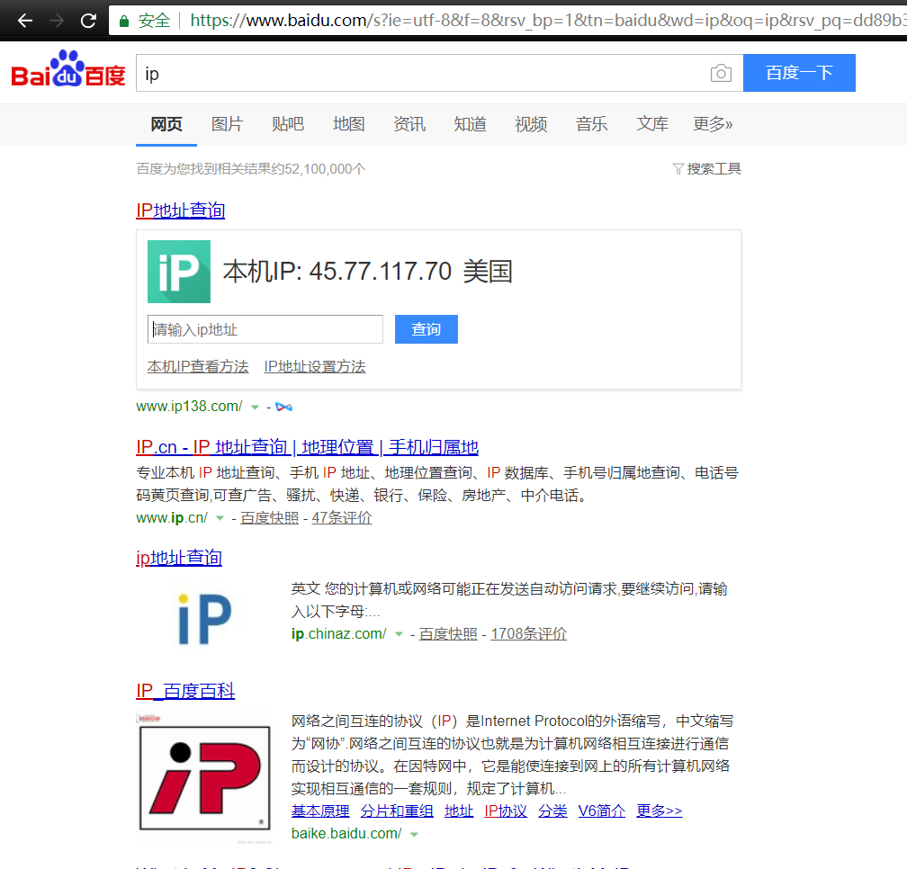
Task: Switch to the 地图 tab
Action: tap(348, 124)
